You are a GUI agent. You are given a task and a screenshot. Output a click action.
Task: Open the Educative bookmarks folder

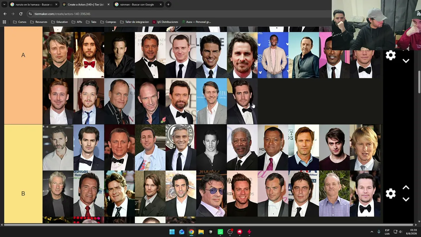point(60,22)
